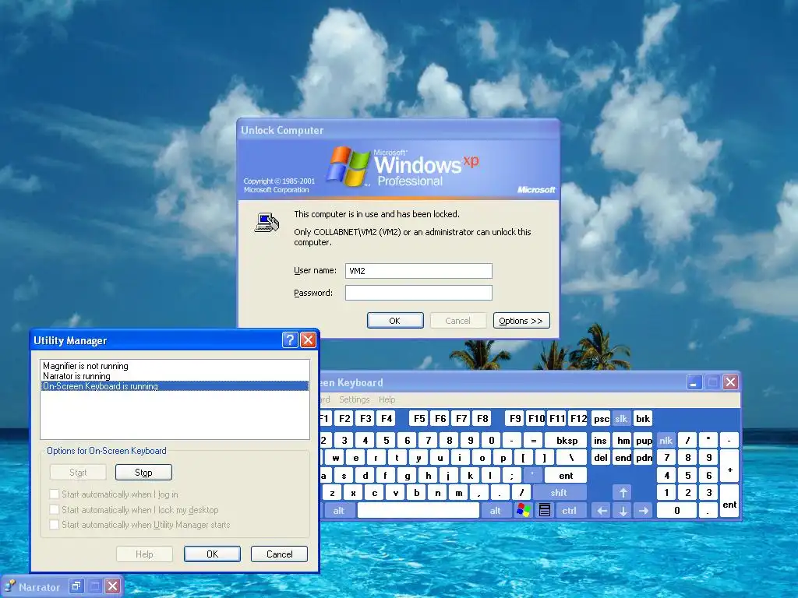Viewport: 798px width, 598px height.
Task: Click the backslash key on the keyboard
Action: point(571,458)
